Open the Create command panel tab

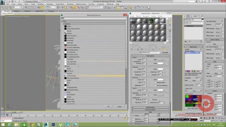[x=185, y=17]
